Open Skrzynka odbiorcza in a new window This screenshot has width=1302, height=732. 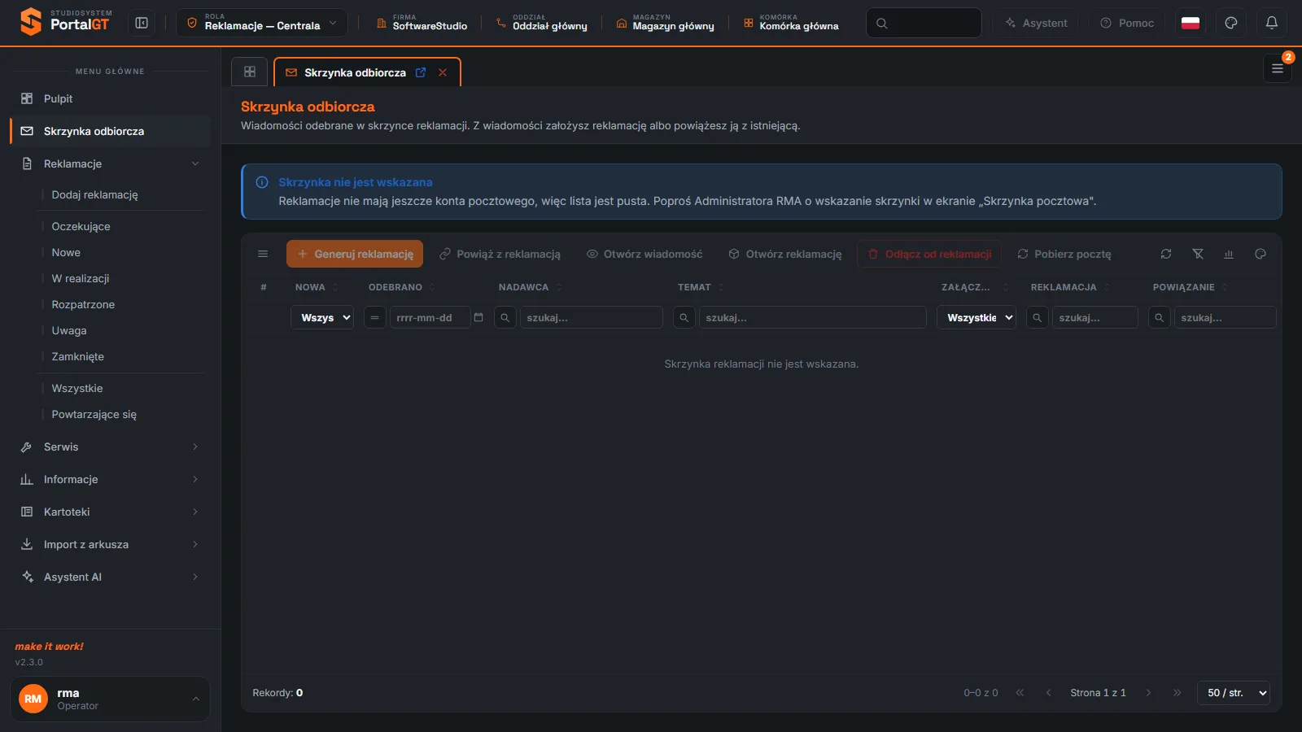421,72
